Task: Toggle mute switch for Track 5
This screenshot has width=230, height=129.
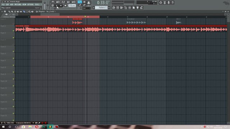Action: 13,51
